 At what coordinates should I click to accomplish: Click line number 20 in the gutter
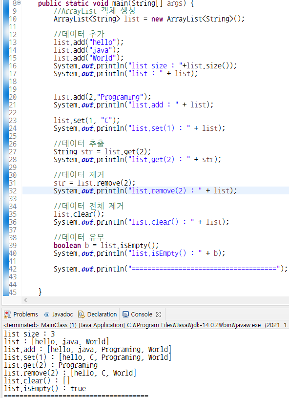[13, 97]
